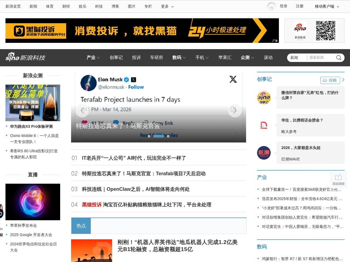350x262 pixels.
Task: Open the 车研所 navigation tab
Action: 156,58
